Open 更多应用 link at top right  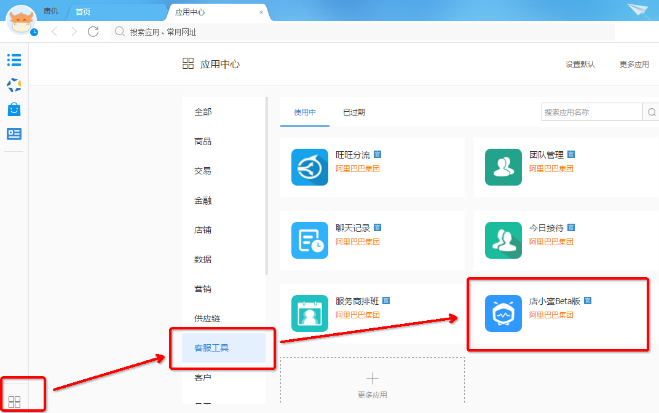tap(634, 64)
